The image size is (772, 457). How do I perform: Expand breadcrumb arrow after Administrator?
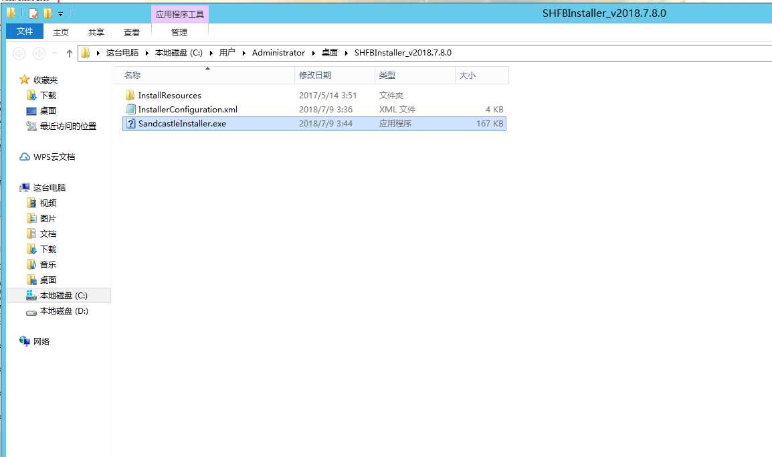coord(313,53)
